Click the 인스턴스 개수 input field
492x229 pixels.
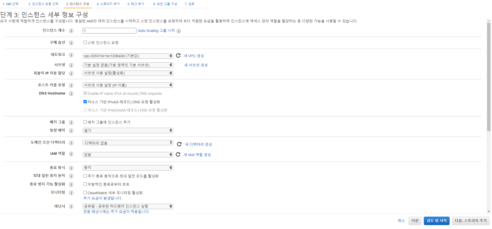tap(110, 31)
